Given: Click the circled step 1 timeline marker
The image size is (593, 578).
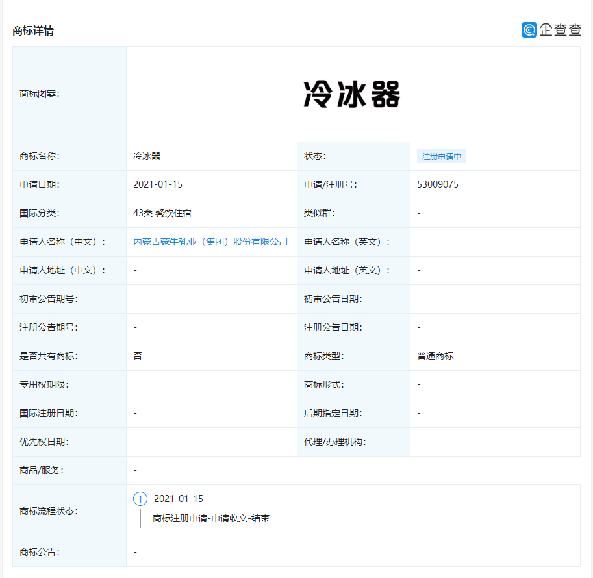Looking at the screenshot, I should click(140, 499).
